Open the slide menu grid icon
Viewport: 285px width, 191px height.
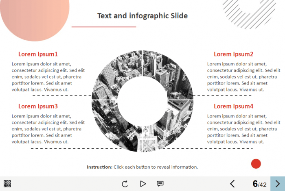[7, 184]
